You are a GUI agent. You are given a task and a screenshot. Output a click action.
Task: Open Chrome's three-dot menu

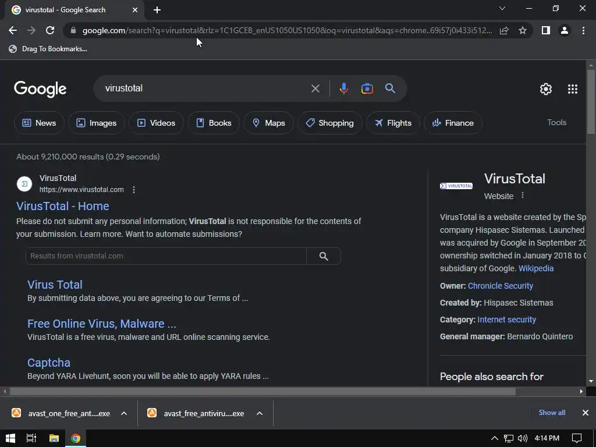click(x=583, y=30)
